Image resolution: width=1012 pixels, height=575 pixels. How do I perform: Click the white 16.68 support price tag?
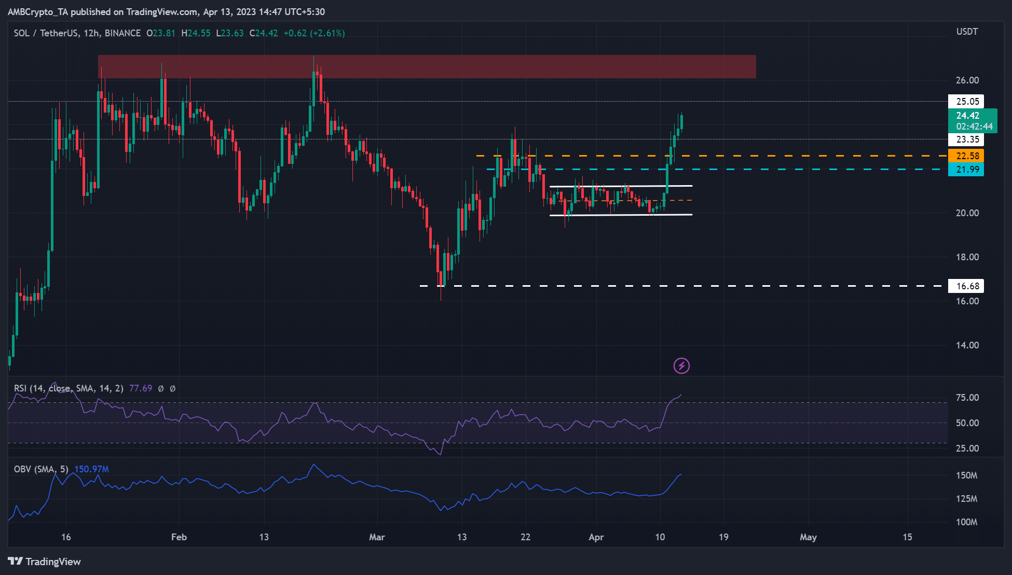(x=966, y=286)
